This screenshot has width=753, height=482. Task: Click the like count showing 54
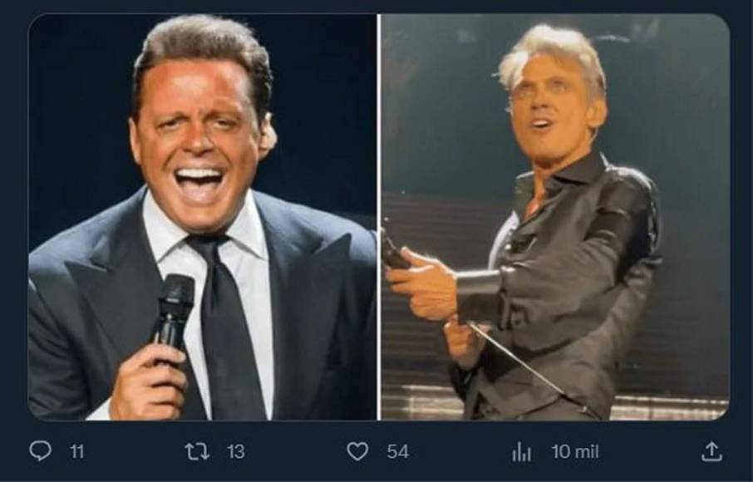(x=397, y=452)
